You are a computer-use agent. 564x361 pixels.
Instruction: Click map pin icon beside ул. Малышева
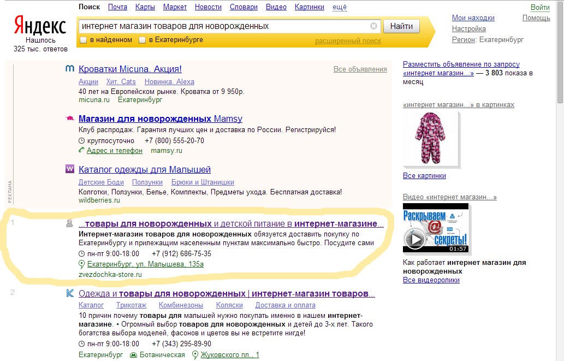point(82,264)
